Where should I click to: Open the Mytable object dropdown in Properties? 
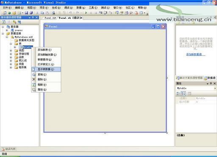[215, 88]
